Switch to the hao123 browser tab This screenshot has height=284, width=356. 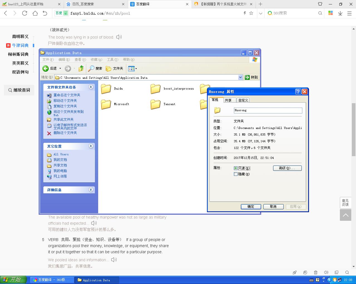[32, 4]
